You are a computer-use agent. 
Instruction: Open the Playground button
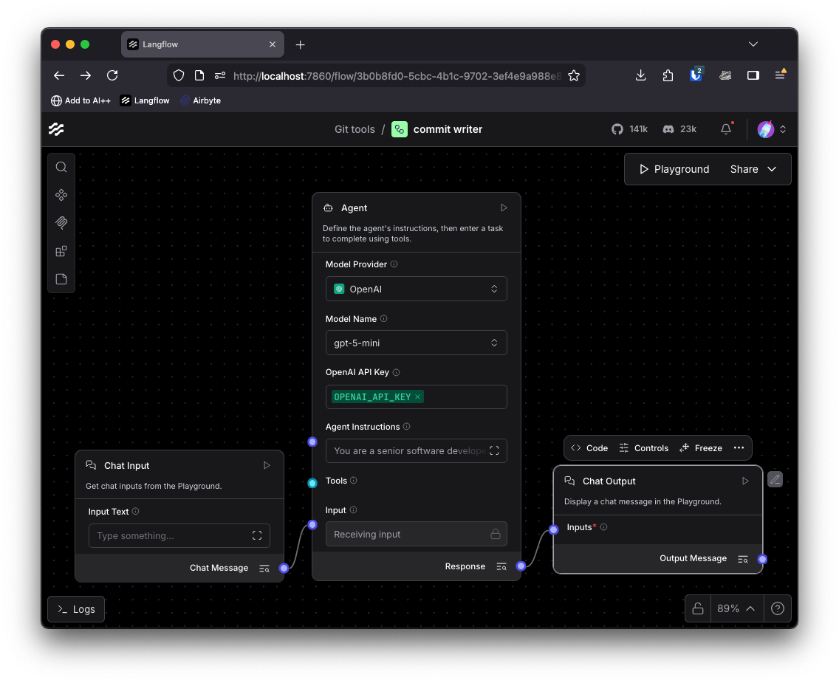point(674,169)
